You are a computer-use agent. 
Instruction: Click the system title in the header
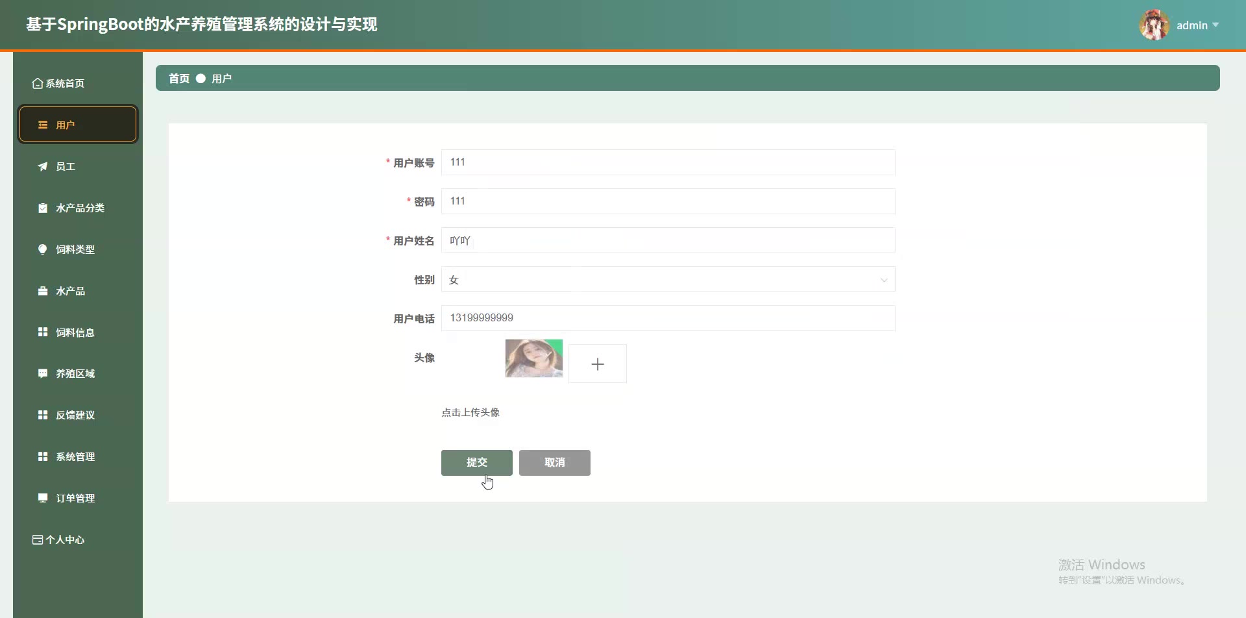[x=202, y=25]
